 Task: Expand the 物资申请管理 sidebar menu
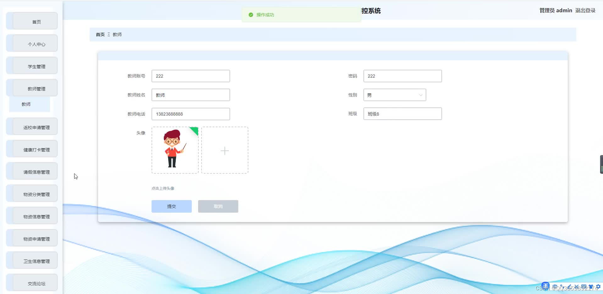[x=32, y=238]
